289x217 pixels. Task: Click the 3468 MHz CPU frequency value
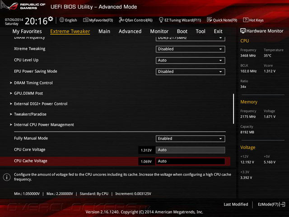pyautogui.click(x=248, y=56)
